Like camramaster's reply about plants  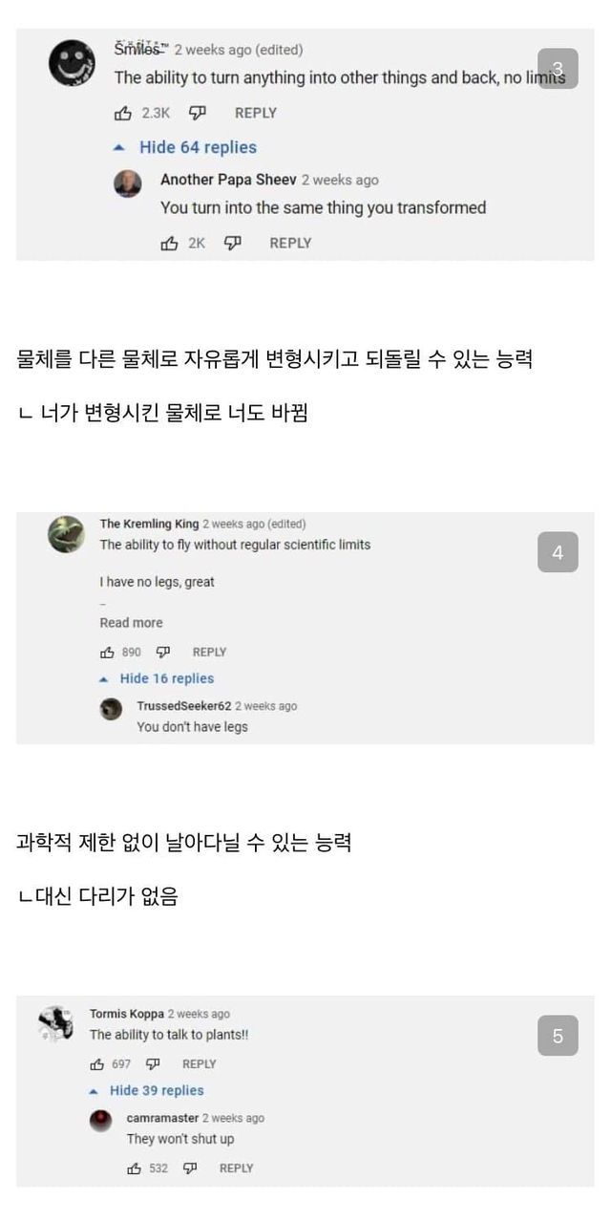(x=134, y=1169)
